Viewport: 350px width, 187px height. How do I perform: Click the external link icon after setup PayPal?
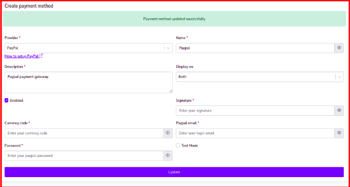pyautogui.click(x=41, y=56)
